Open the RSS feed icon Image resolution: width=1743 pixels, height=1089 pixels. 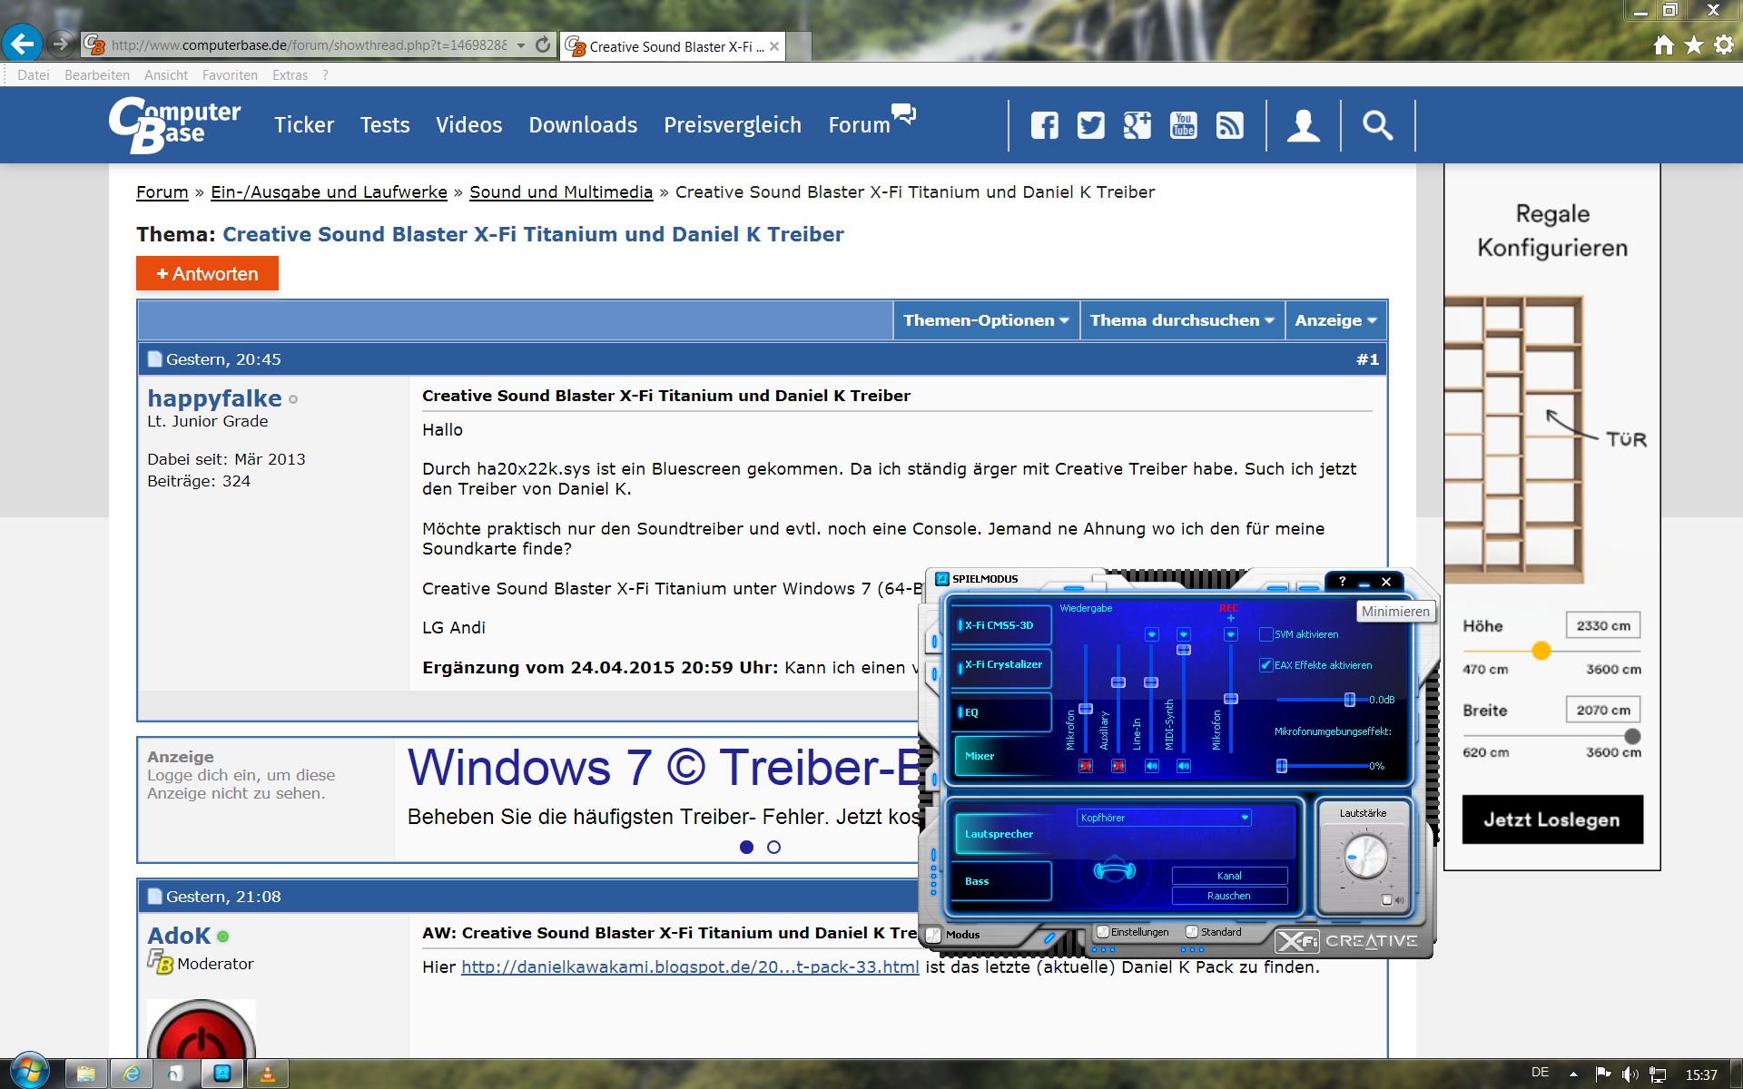pos(1229,125)
